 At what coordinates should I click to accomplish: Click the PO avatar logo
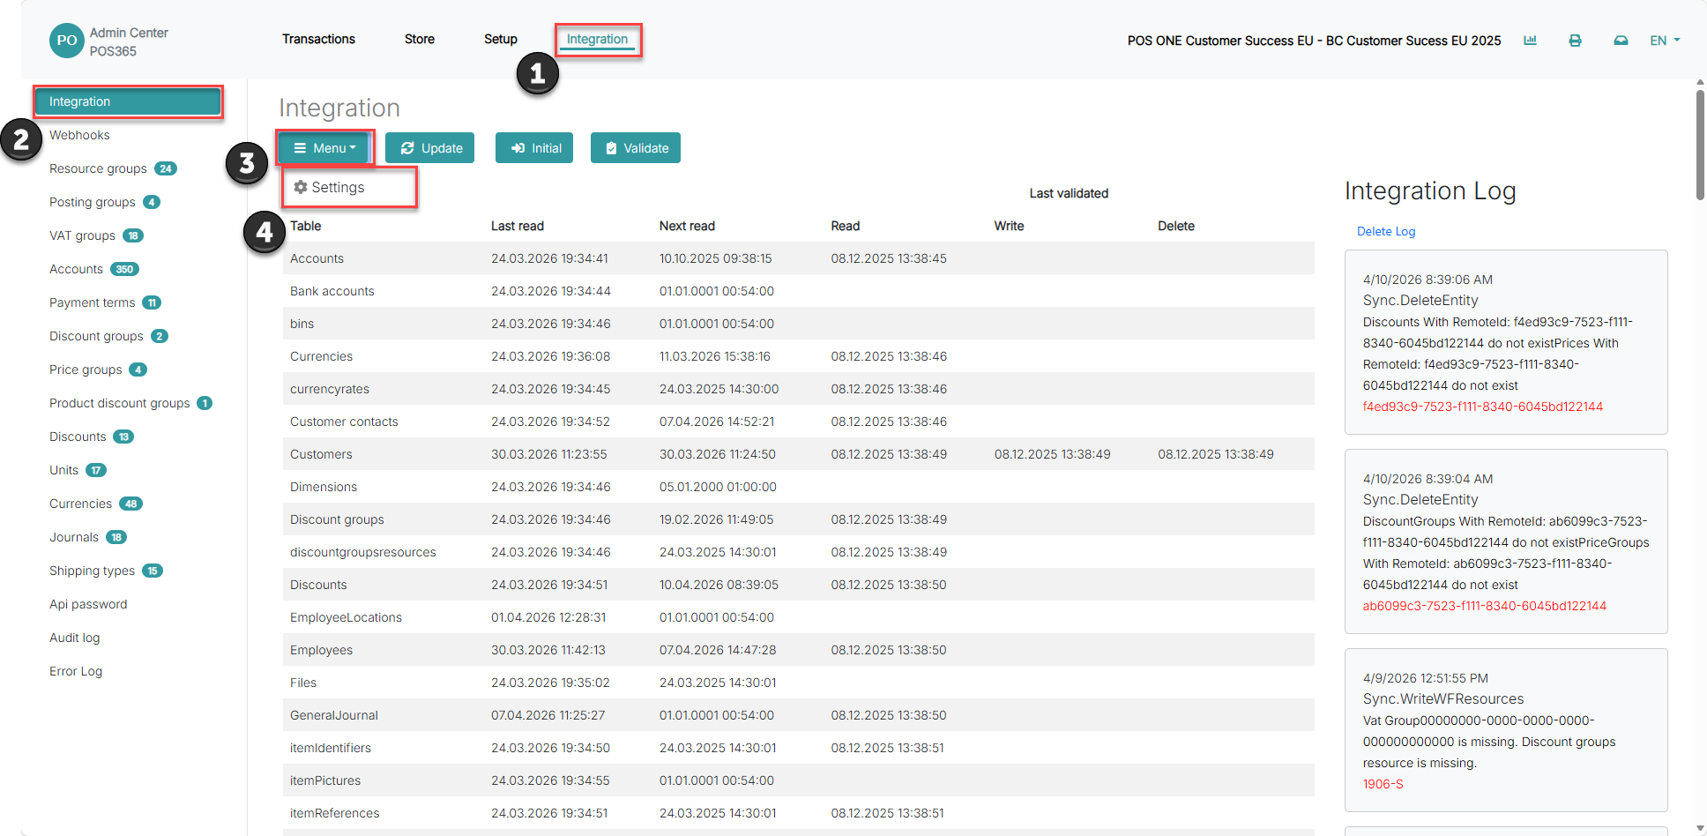66,41
